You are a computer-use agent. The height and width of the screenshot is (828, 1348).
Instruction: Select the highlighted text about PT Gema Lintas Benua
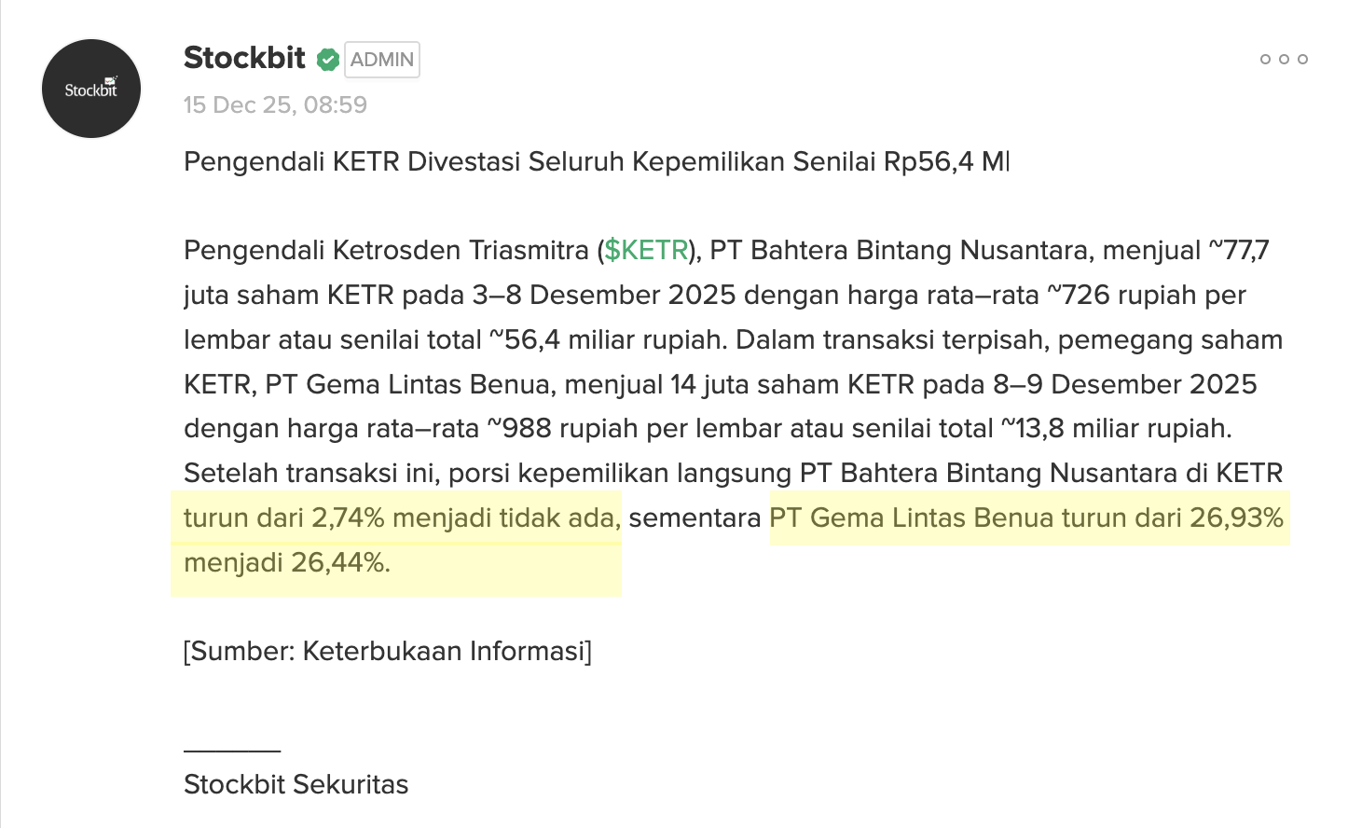[x=1027, y=518]
